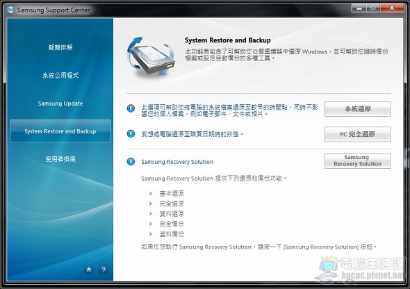Image resolution: width=410 pixels, height=289 pixels.
Task: Click the hard drive restore illustration icon
Action: pos(151,57)
